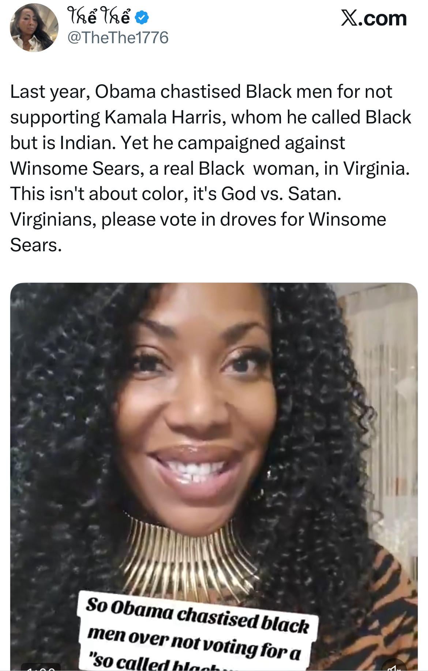Click the 'This isn't about color' sentence
Viewport: 428px width, 671px height.
click(176, 194)
